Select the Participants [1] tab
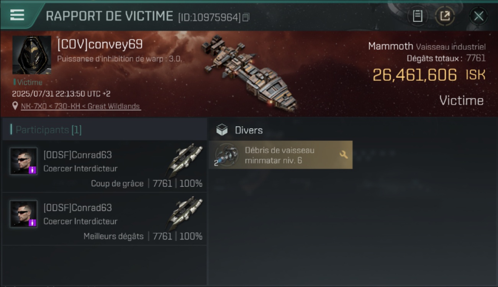The image size is (498, 287). [49, 130]
